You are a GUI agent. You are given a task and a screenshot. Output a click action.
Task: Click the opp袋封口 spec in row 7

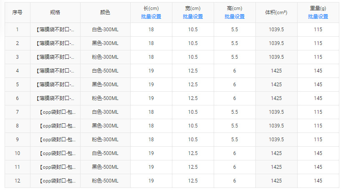coord(57,112)
